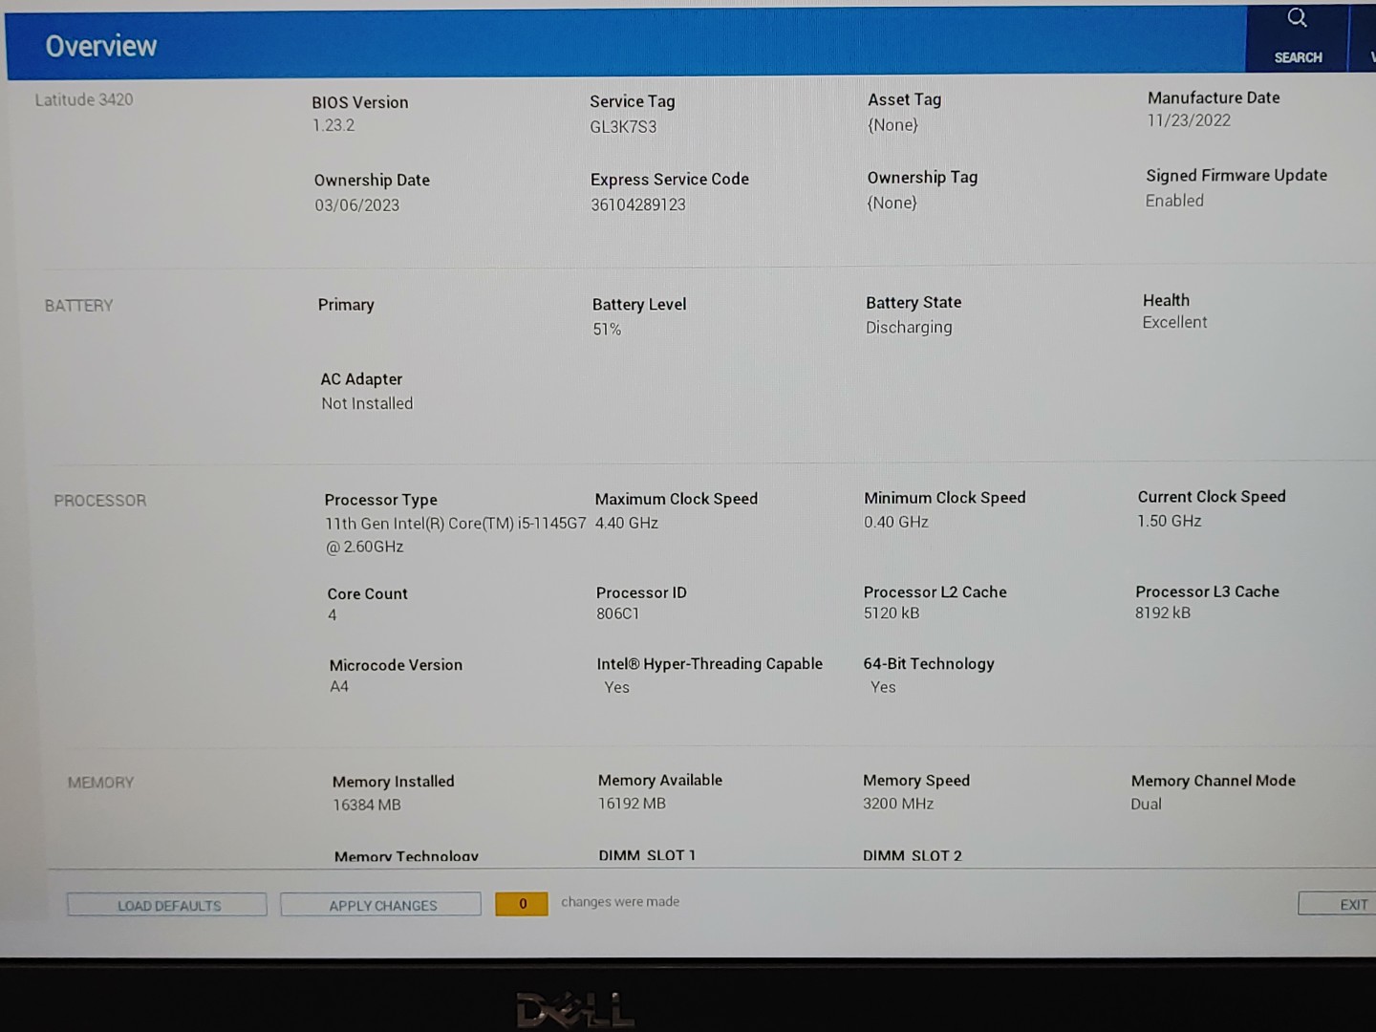Click the battery Health Excellent status
The height and width of the screenshot is (1032, 1376).
pyautogui.click(x=1174, y=323)
